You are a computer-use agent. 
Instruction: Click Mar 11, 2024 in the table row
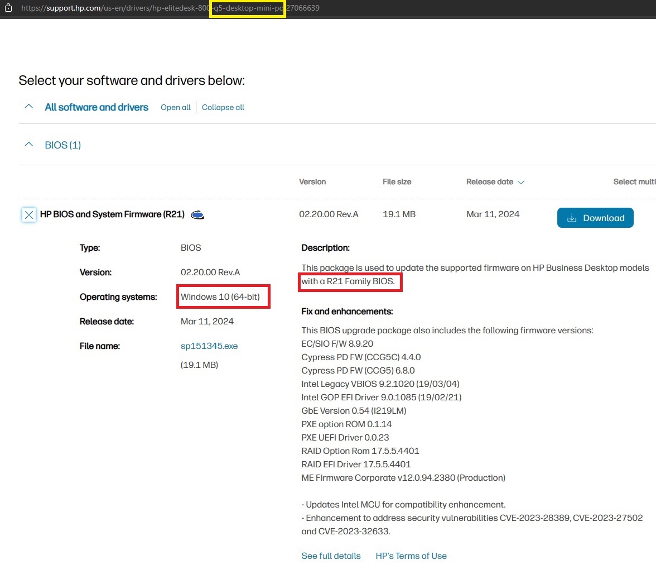coord(493,214)
